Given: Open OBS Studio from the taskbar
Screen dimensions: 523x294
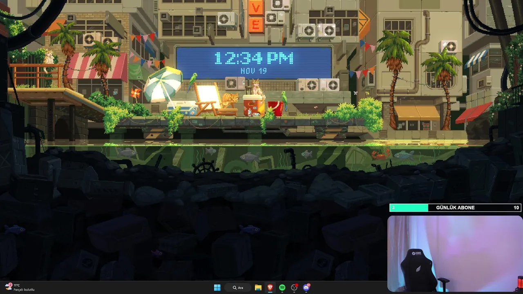Looking at the screenshot, I should click(294, 287).
